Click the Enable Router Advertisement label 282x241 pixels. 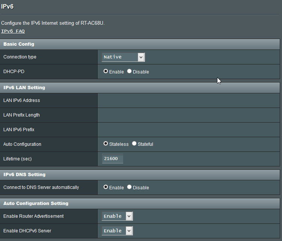pos(33,216)
